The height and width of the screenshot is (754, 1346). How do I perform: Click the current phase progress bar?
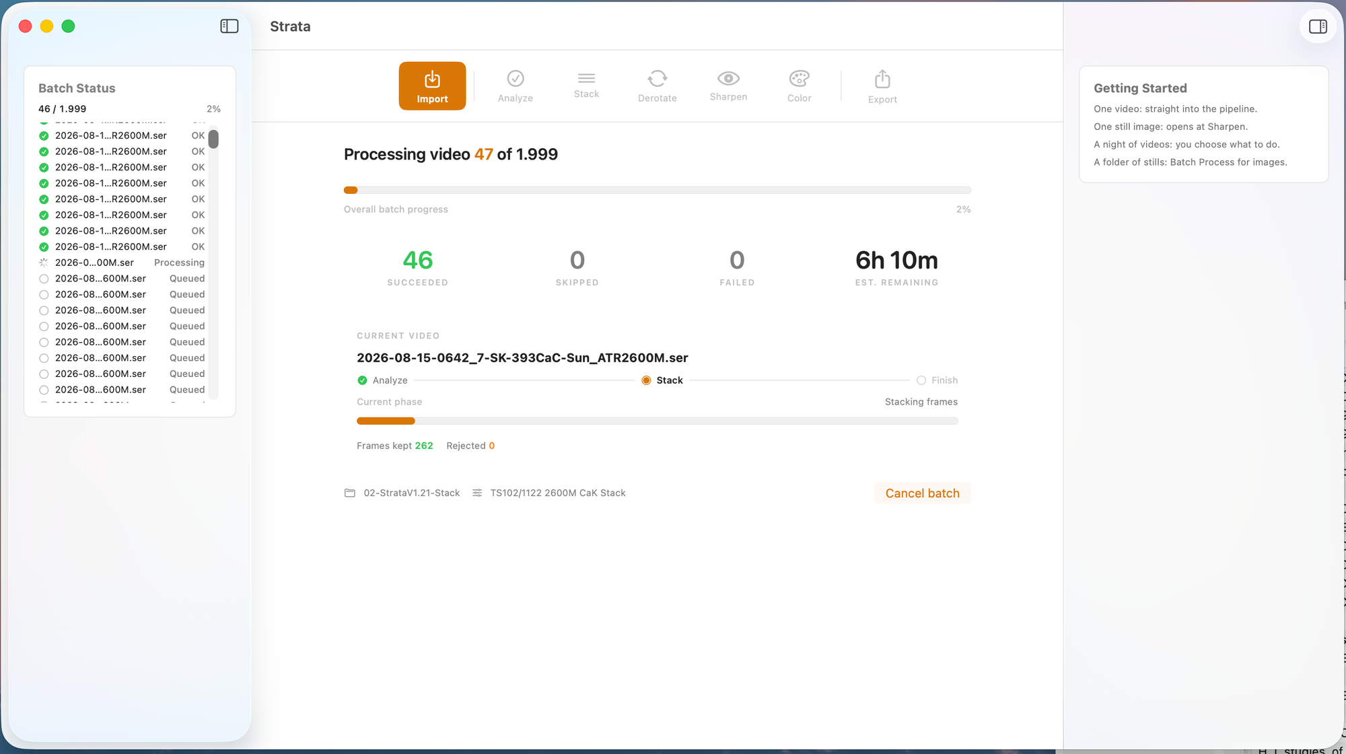point(658,421)
